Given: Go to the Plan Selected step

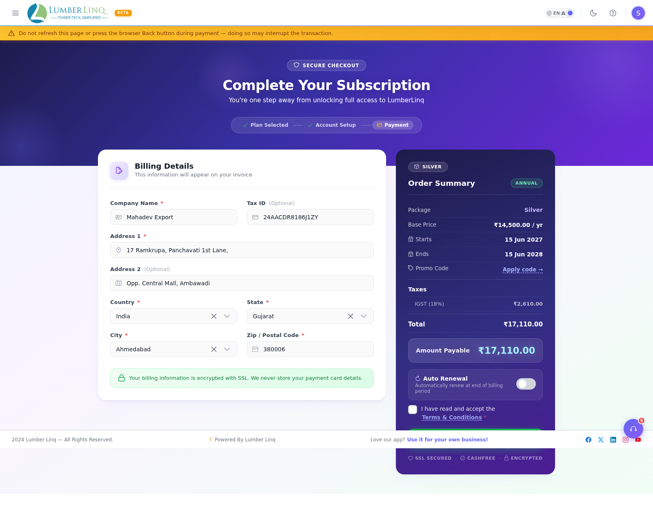Looking at the screenshot, I should [265, 125].
